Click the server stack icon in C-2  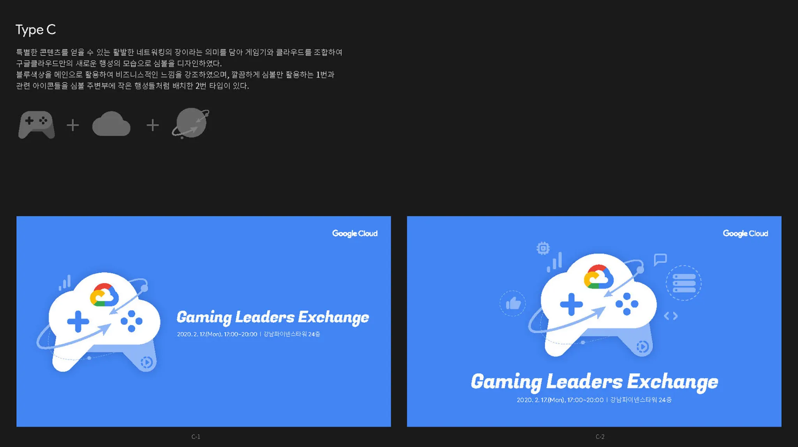point(684,283)
